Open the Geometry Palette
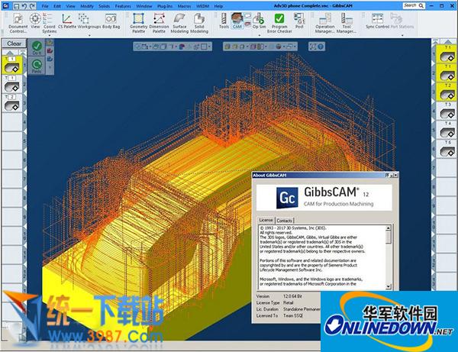Screen dimensions: 458x352 pyautogui.click(x=138, y=23)
